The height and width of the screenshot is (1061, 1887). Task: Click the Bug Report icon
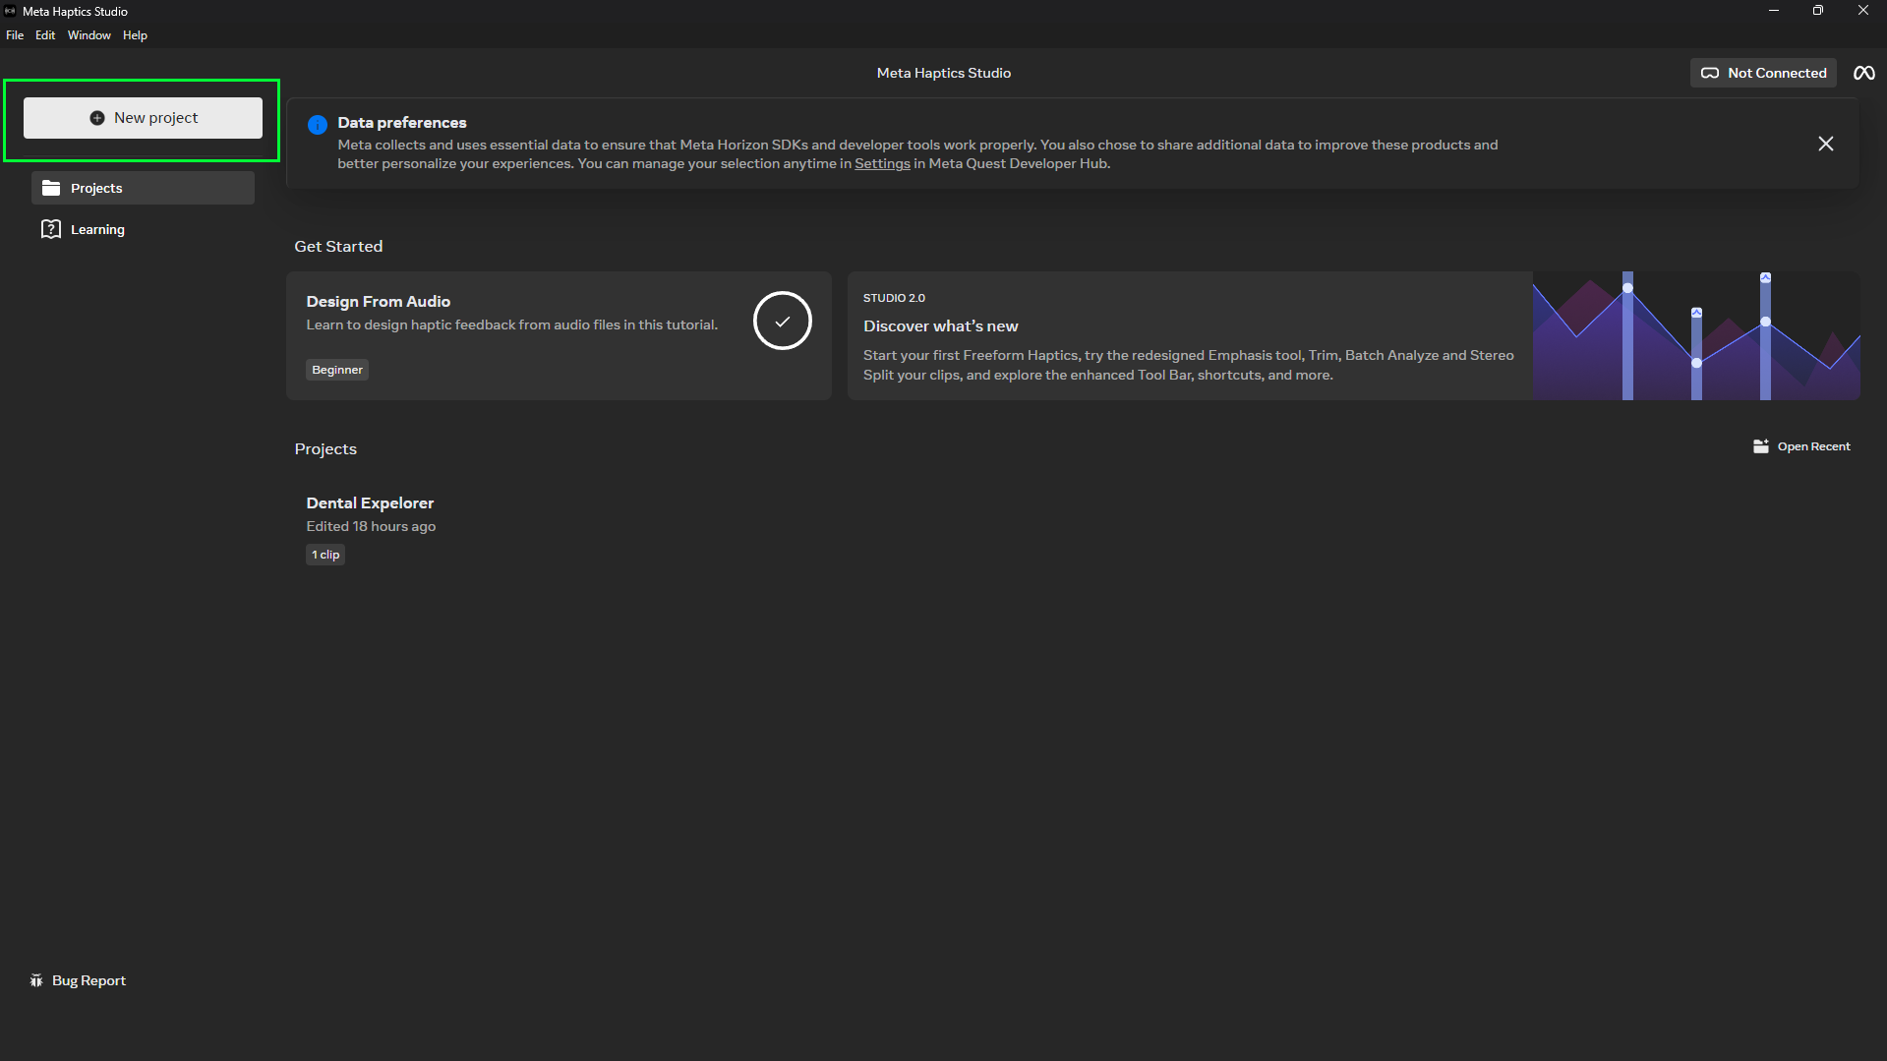pos(36,980)
